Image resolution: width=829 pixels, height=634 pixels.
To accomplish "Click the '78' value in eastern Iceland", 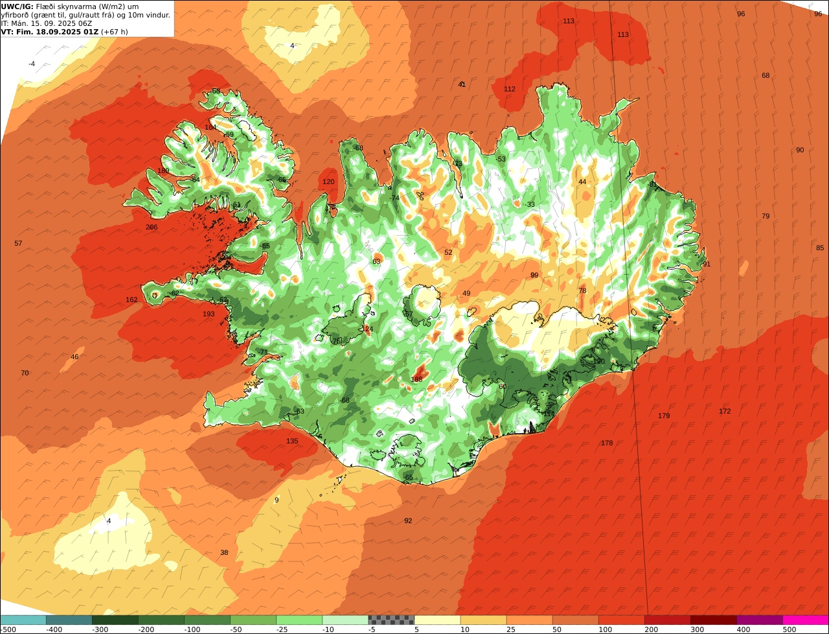I will [582, 291].
